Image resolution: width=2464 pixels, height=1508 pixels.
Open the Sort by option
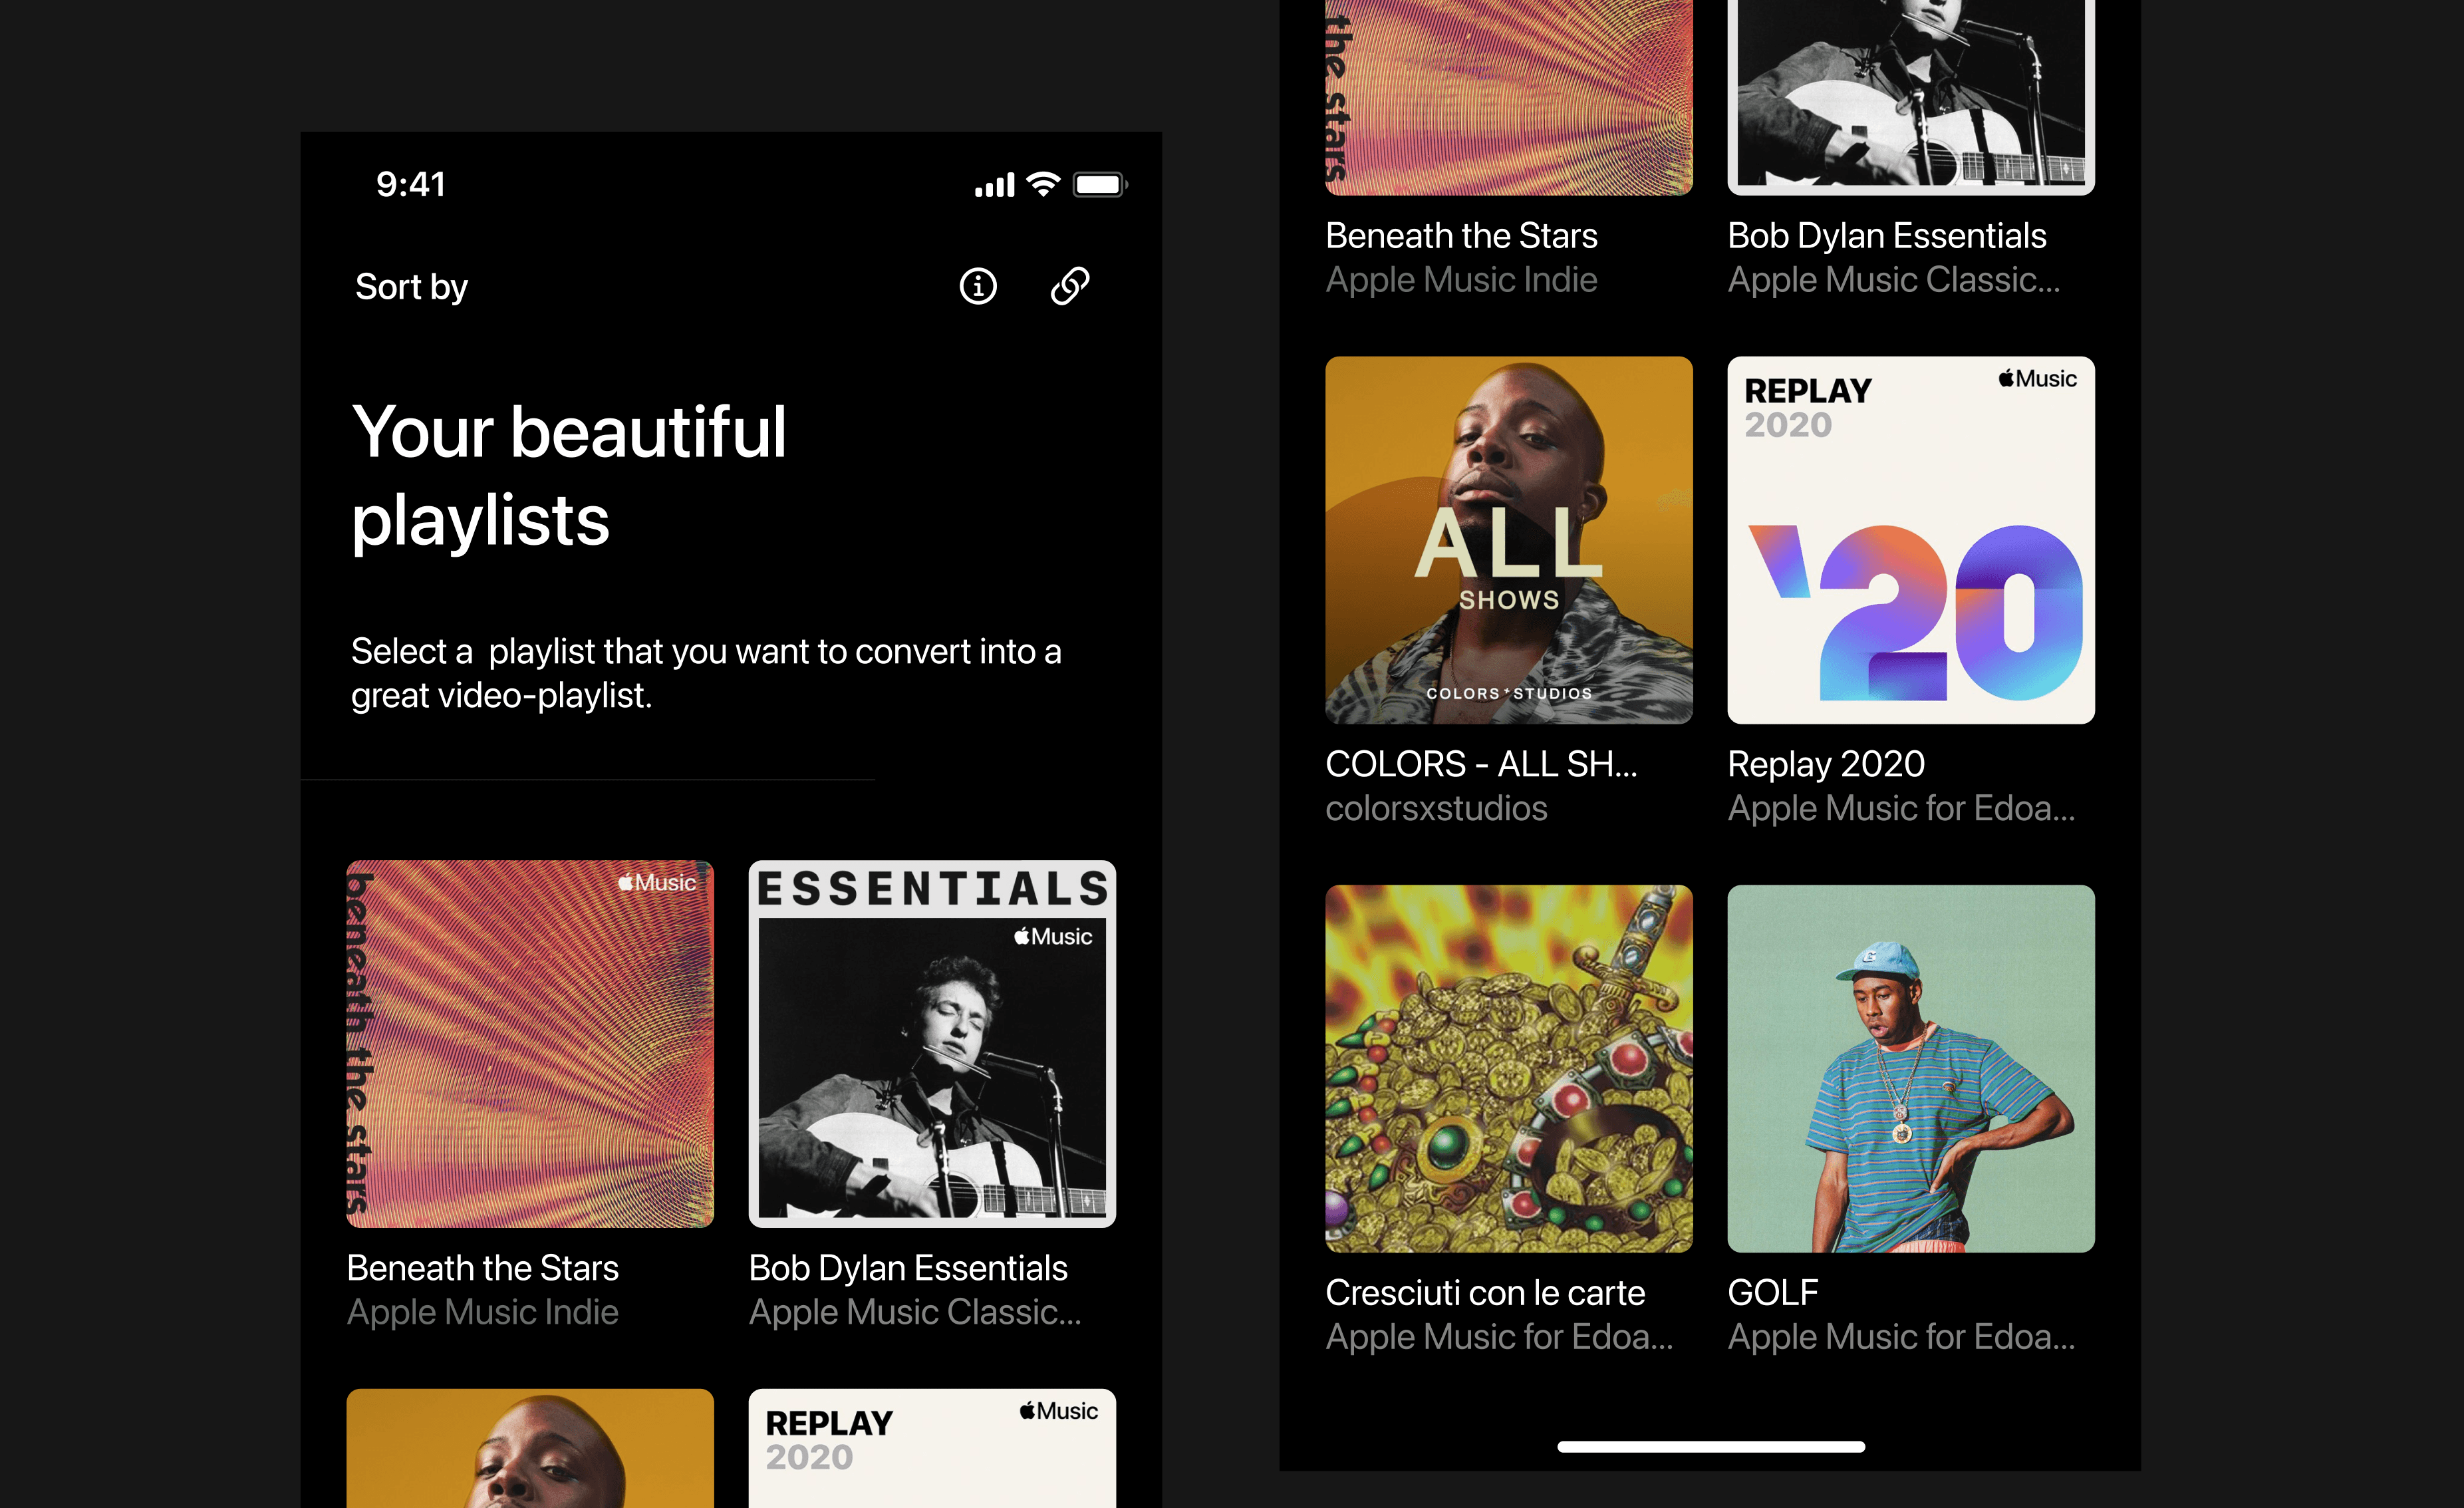(411, 287)
